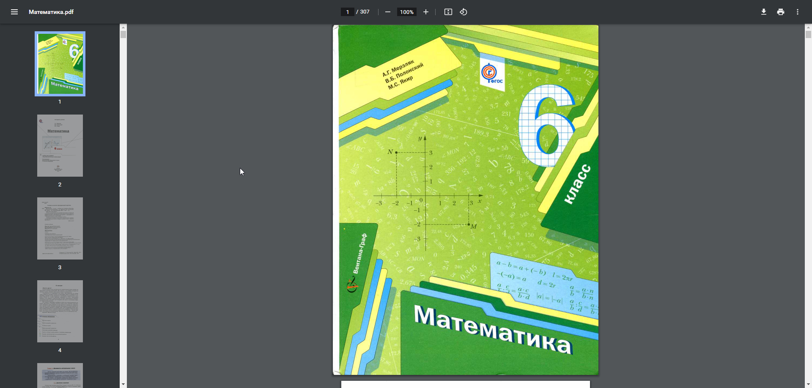This screenshot has width=812, height=388.
Task: Click the 100% zoom level field
Action: pyautogui.click(x=406, y=12)
